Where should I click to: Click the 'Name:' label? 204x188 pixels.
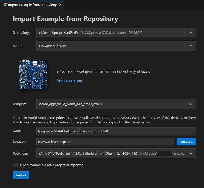(x=18, y=131)
